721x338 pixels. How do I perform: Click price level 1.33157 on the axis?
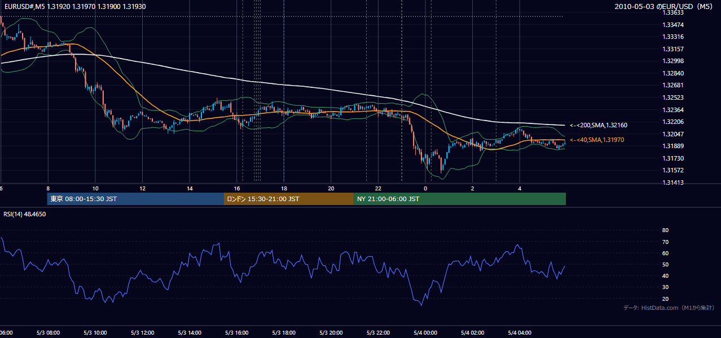pyautogui.click(x=673, y=49)
